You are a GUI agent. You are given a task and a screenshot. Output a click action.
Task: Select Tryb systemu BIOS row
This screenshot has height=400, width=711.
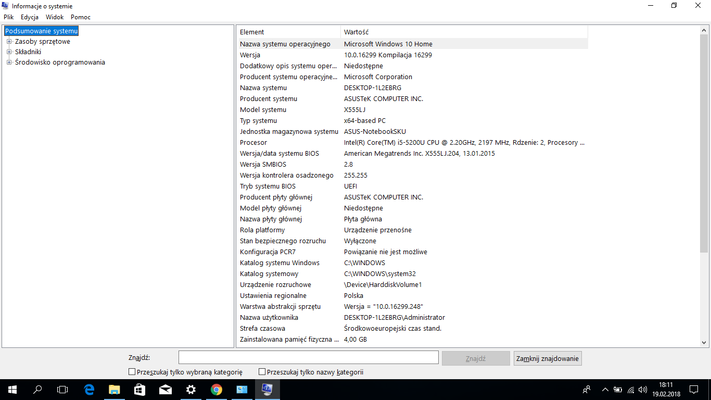tap(413, 186)
